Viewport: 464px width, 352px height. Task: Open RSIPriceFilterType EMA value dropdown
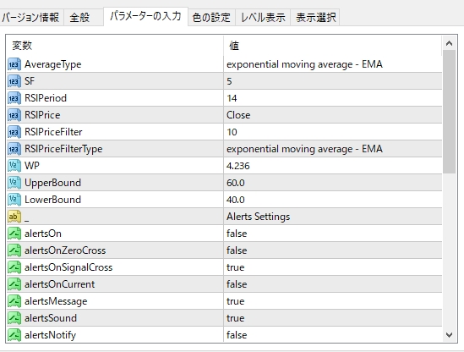click(x=333, y=149)
